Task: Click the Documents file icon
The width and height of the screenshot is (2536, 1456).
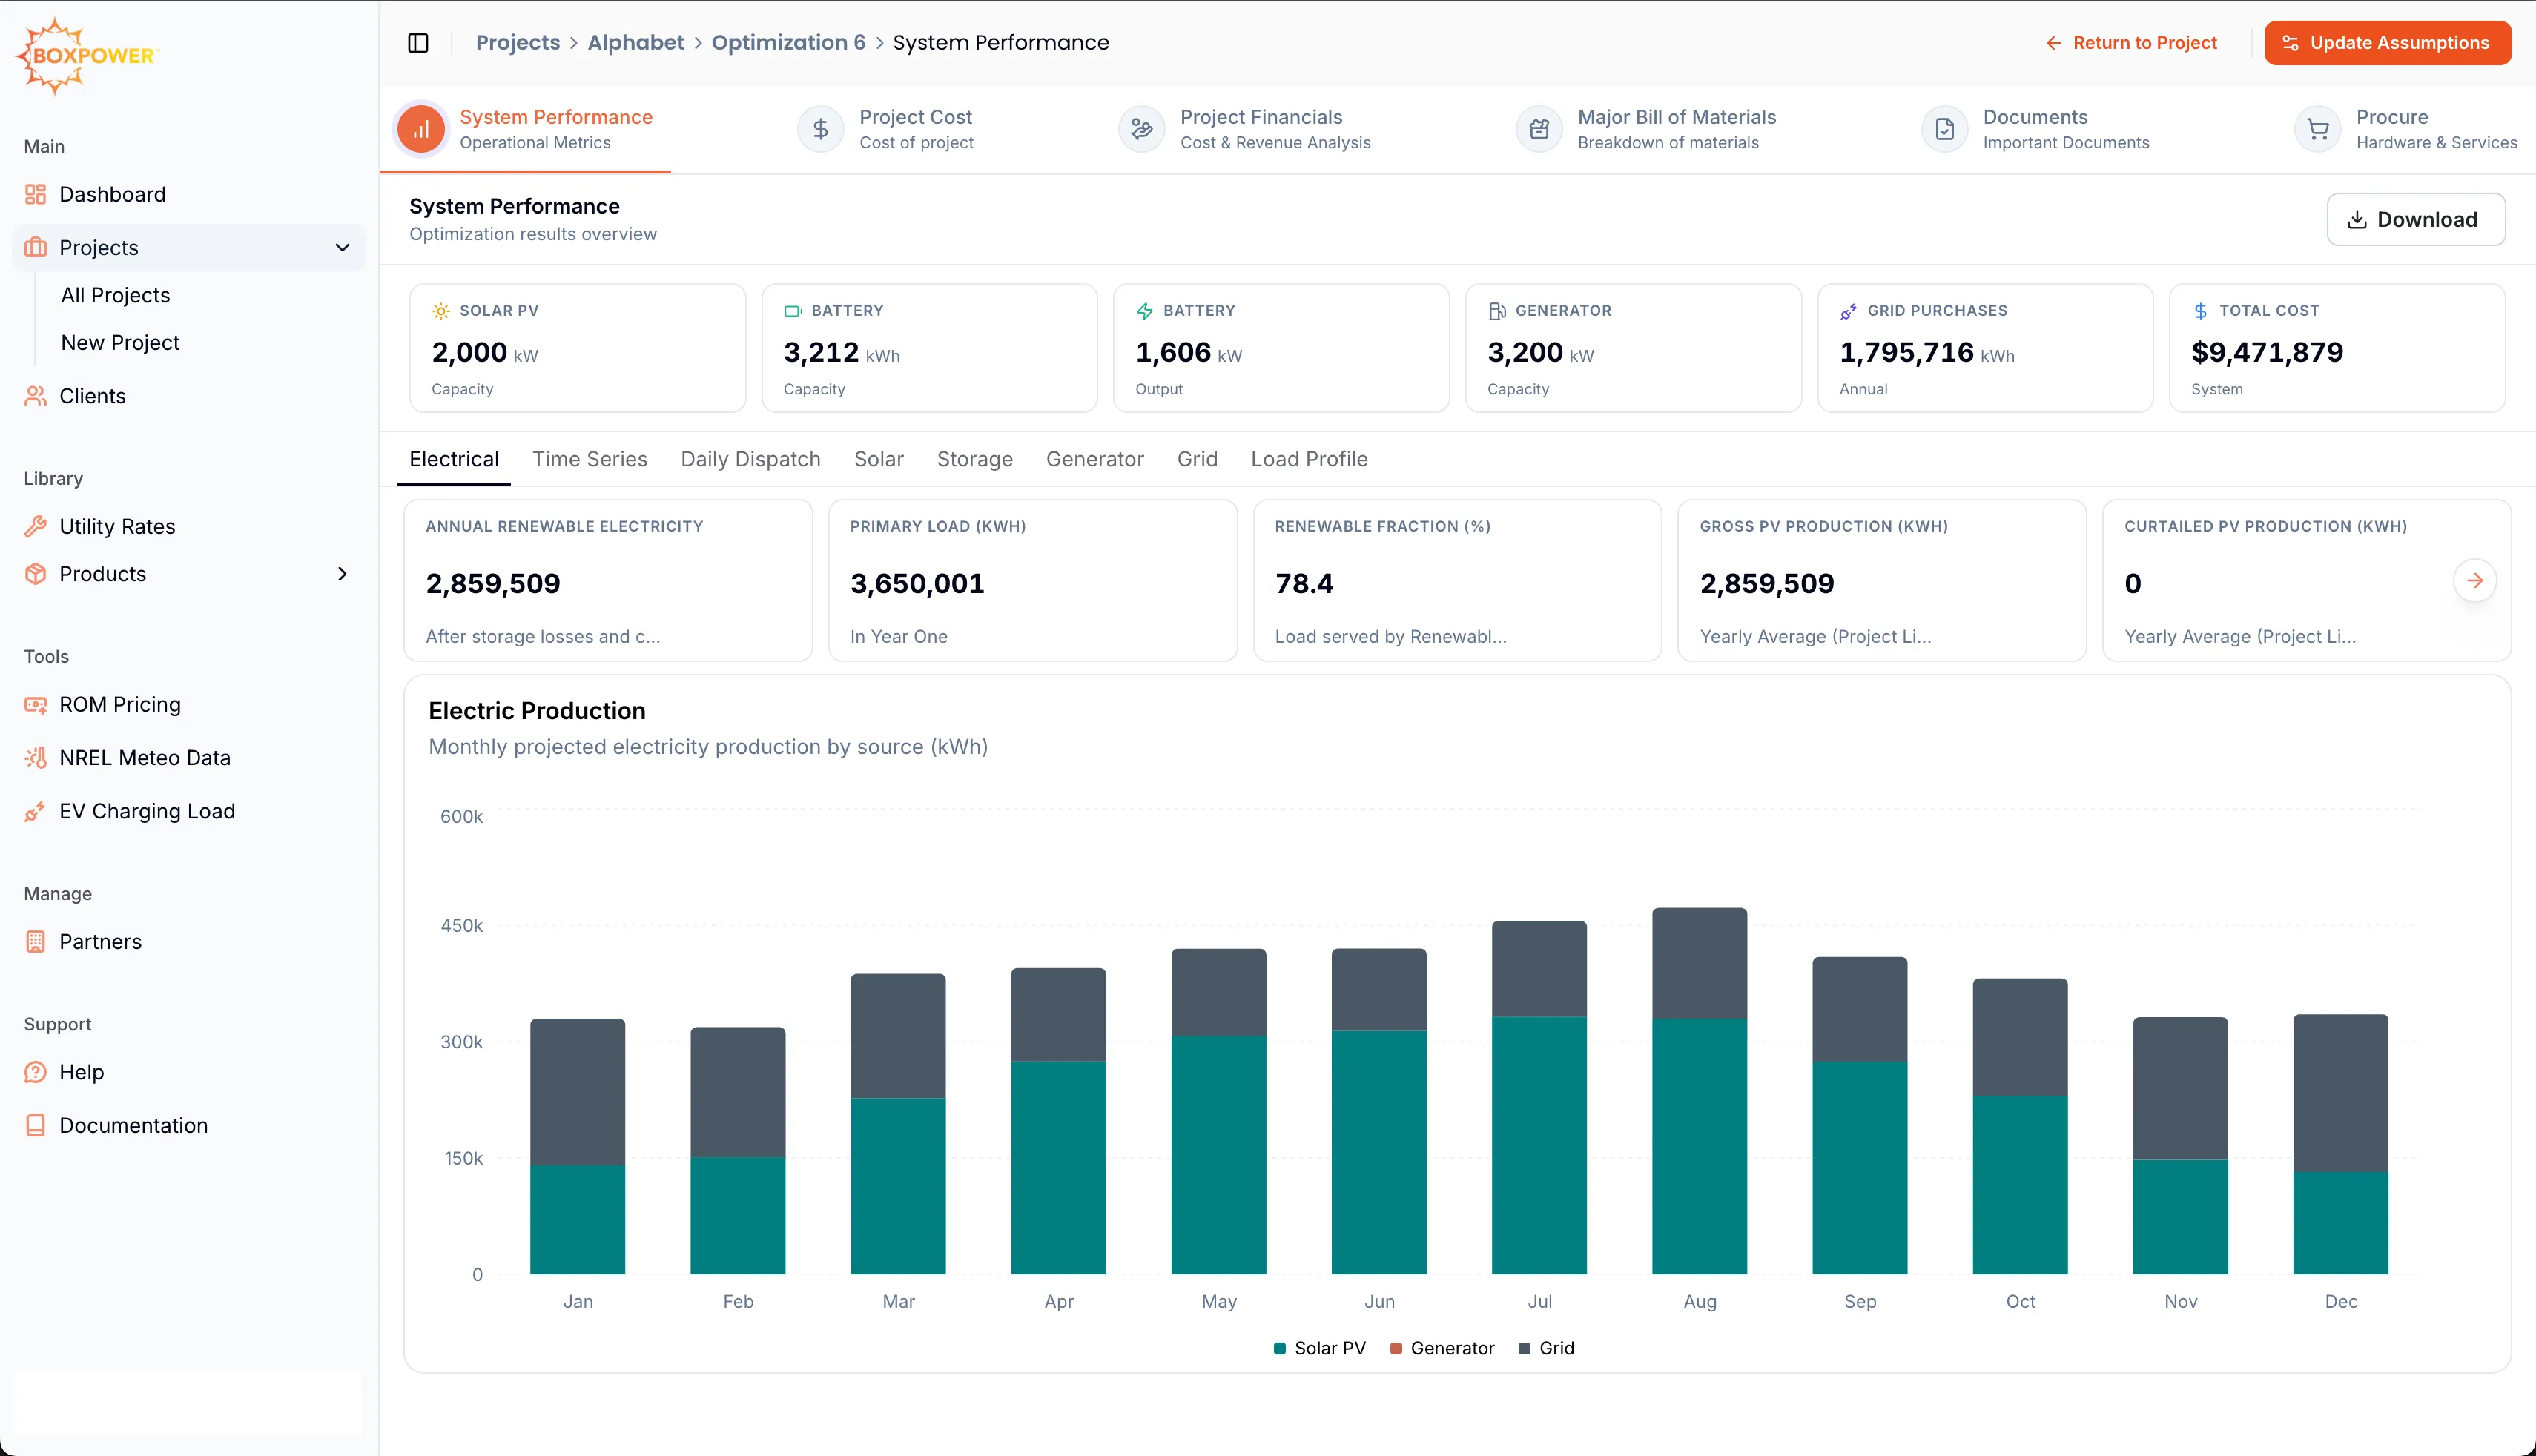Action: (1944, 129)
